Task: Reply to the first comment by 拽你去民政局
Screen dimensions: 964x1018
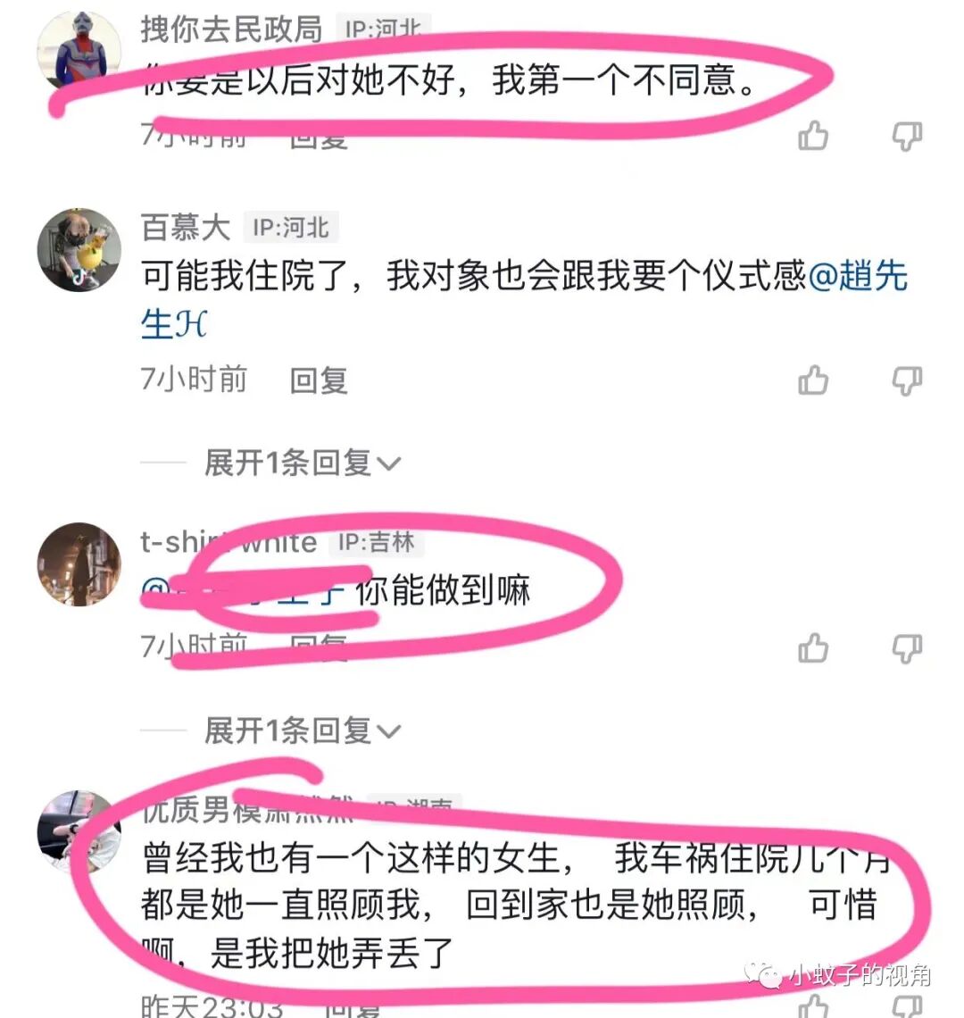Action: [x=319, y=138]
